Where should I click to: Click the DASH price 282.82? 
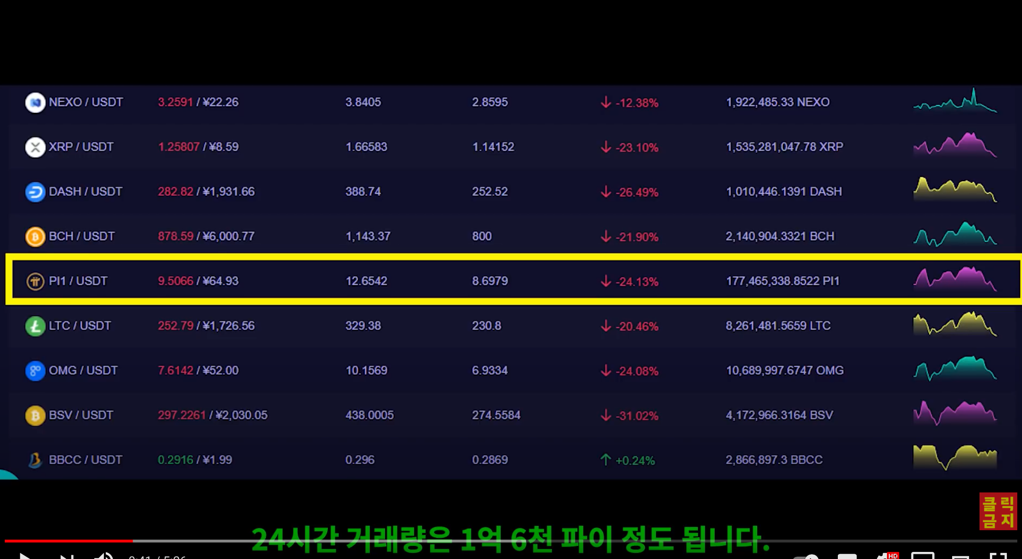176,192
